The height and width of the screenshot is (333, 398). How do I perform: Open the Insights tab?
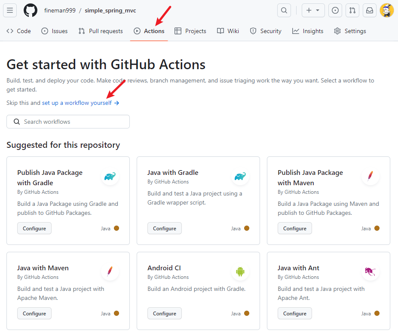308,31
